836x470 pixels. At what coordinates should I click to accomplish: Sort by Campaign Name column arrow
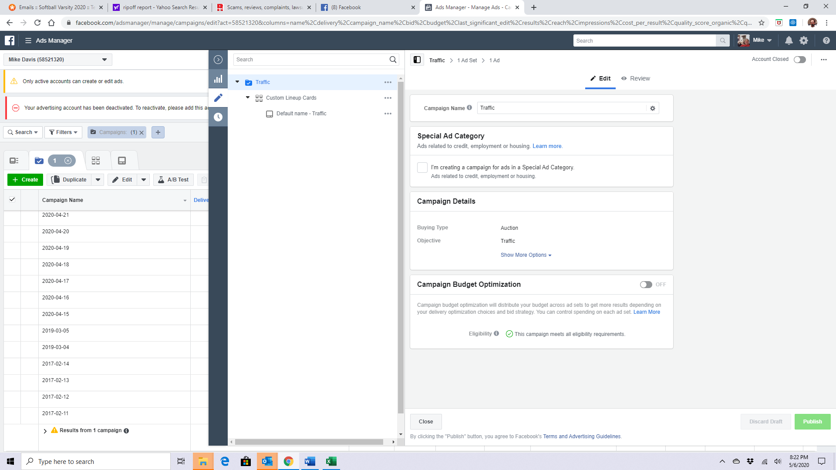(185, 201)
